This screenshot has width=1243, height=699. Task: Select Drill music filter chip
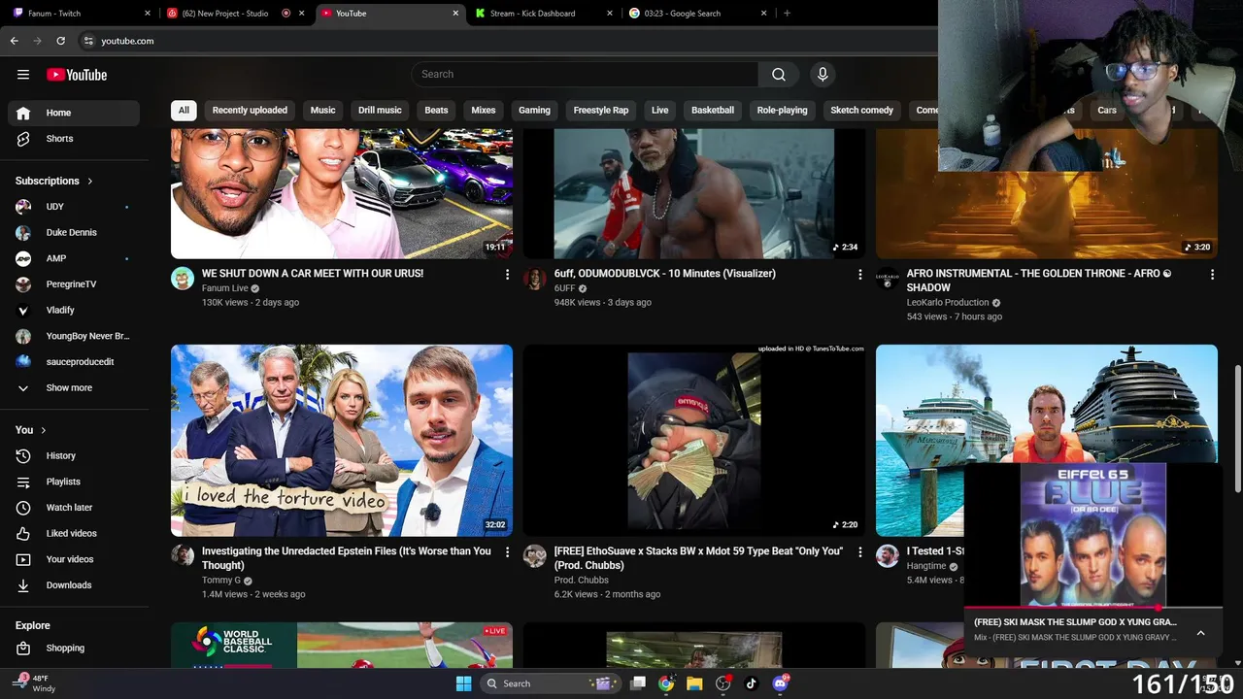(380, 111)
